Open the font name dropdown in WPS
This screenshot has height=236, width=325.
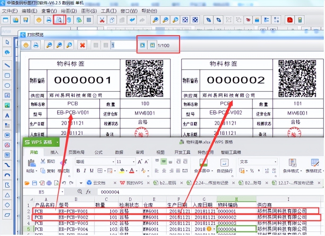coord(113,162)
